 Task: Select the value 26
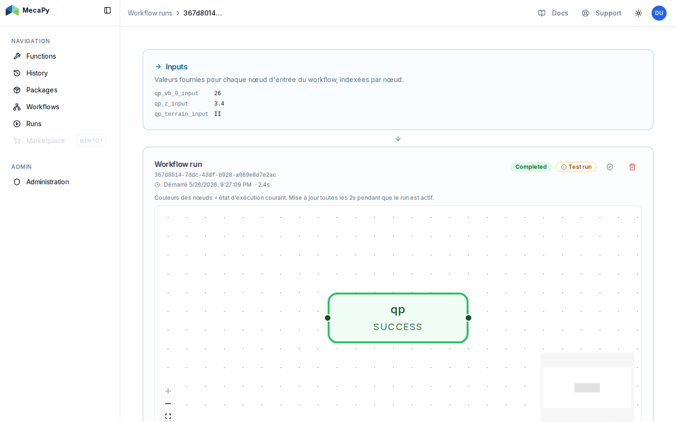218,94
